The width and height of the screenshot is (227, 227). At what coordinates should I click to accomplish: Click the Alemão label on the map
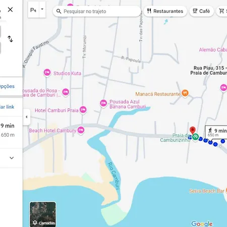[x=213, y=50]
